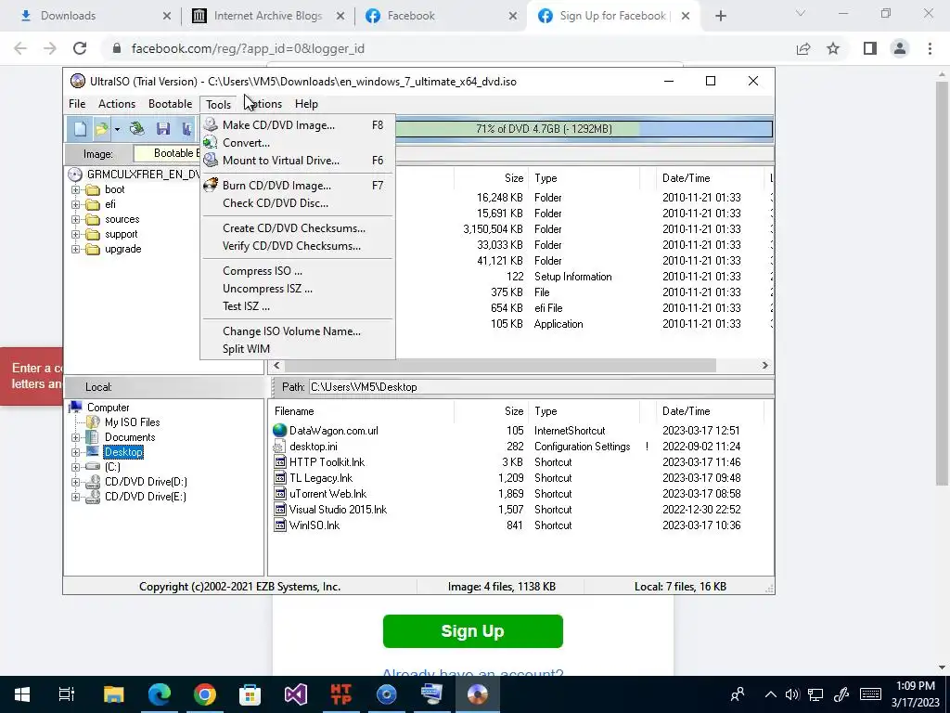
Task: Reload the Facebook page in Chrome
Action: click(x=80, y=48)
